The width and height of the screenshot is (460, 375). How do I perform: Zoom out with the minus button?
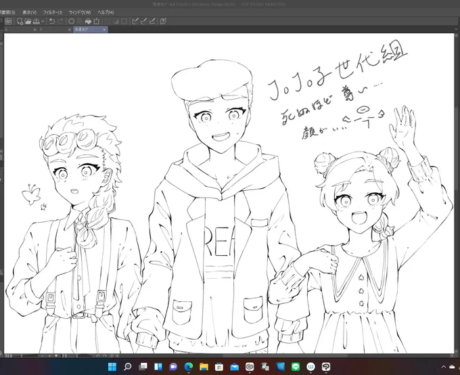click(x=43, y=355)
